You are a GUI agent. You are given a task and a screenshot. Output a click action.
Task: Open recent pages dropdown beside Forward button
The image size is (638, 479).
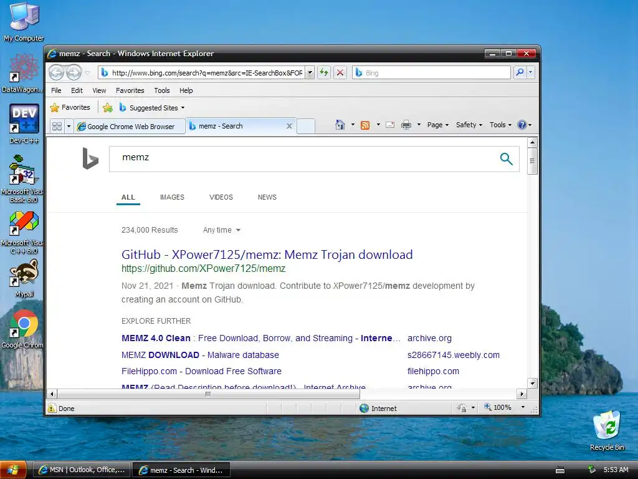(x=87, y=74)
